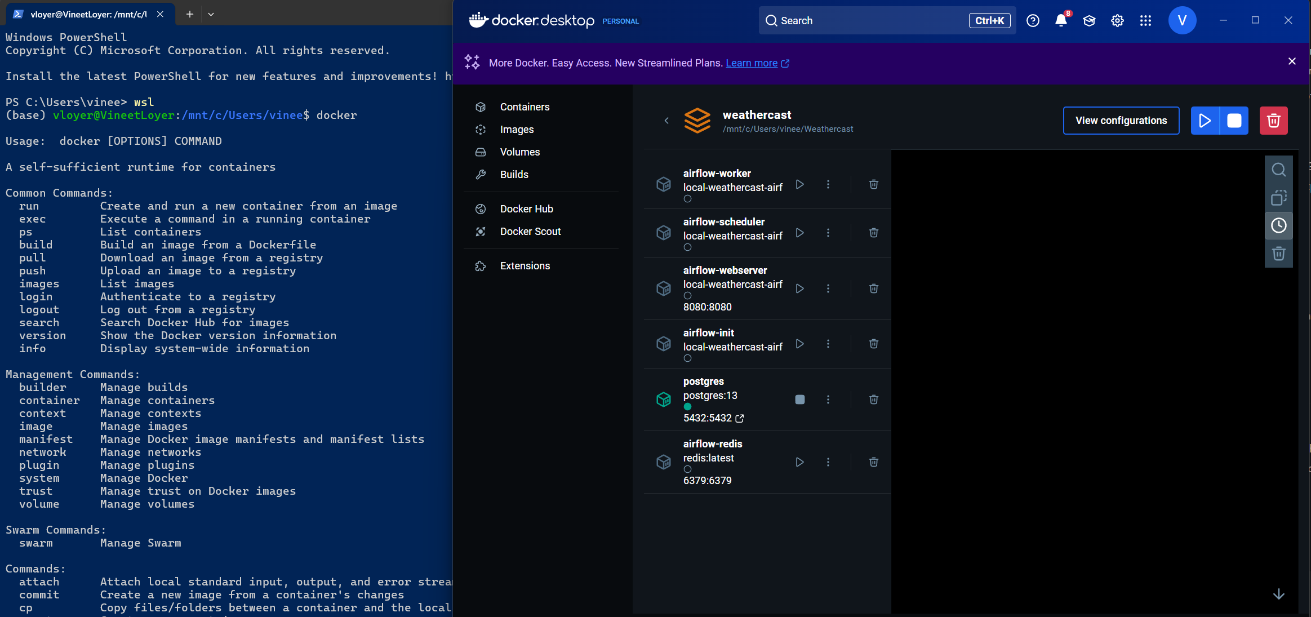Viewport: 1311px width, 617px height.
Task: Delete the whole weathercast stack
Action: point(1273,121)
